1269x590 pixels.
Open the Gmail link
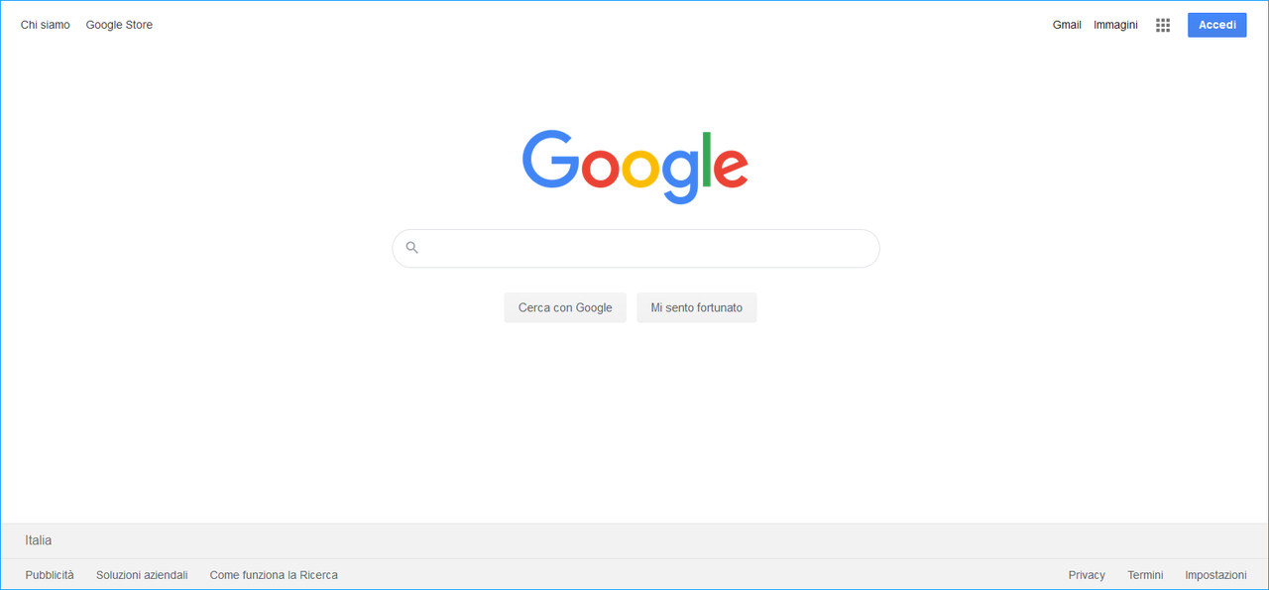click(x=1067, y=25)
